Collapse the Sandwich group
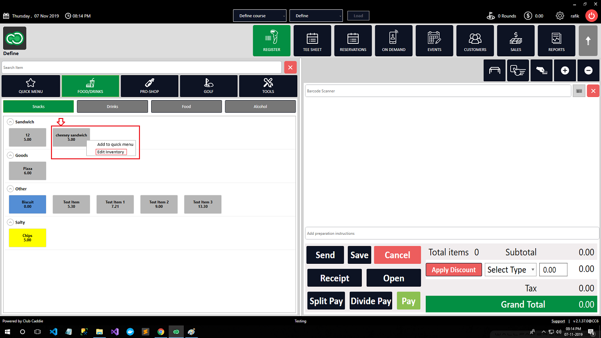The image size is (601, 338). 11,122
